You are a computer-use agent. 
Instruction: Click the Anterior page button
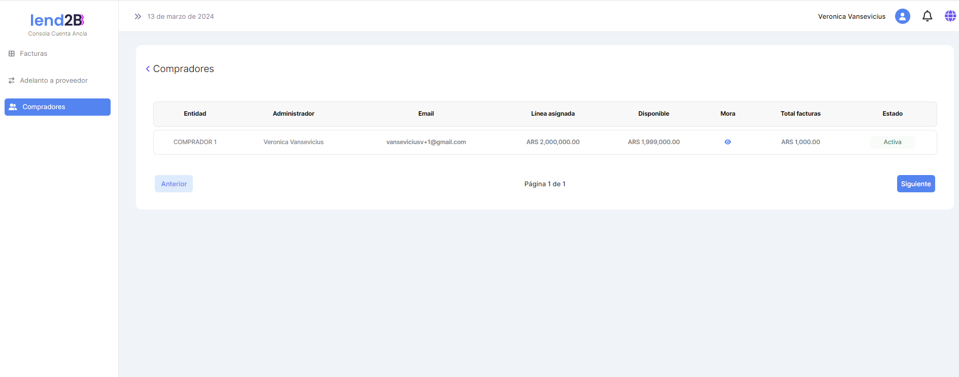pyautogui.click(x=174, y=184)
